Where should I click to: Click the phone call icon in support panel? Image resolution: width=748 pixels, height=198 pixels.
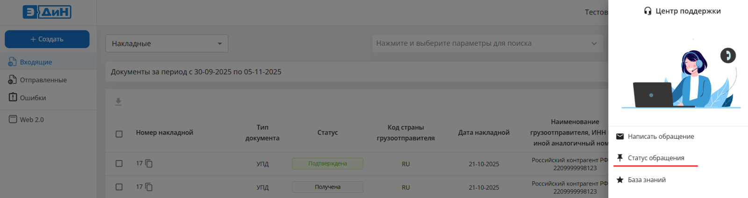point(727,56)
